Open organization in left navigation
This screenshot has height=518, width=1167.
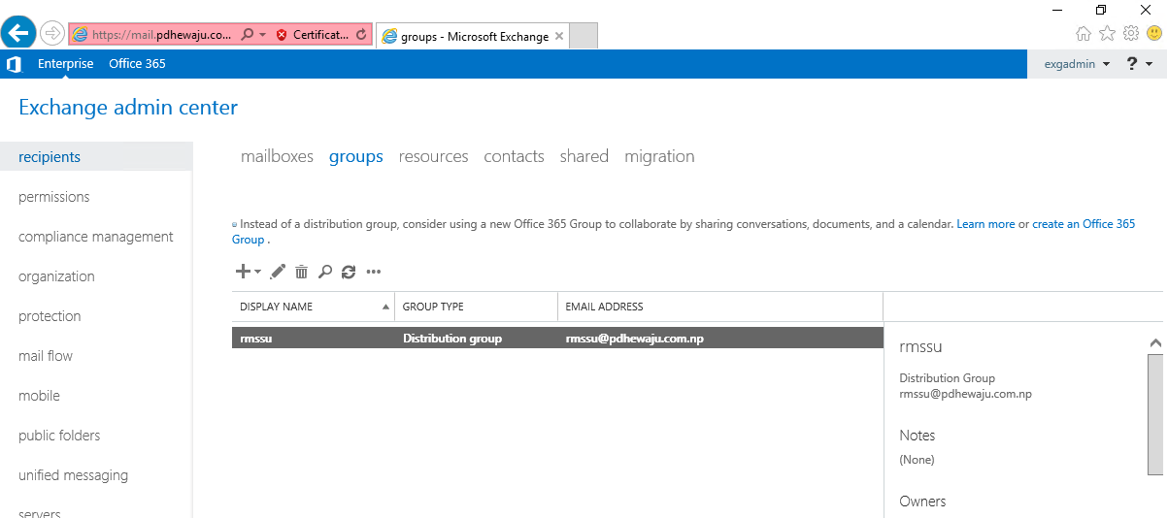(56, 276)
